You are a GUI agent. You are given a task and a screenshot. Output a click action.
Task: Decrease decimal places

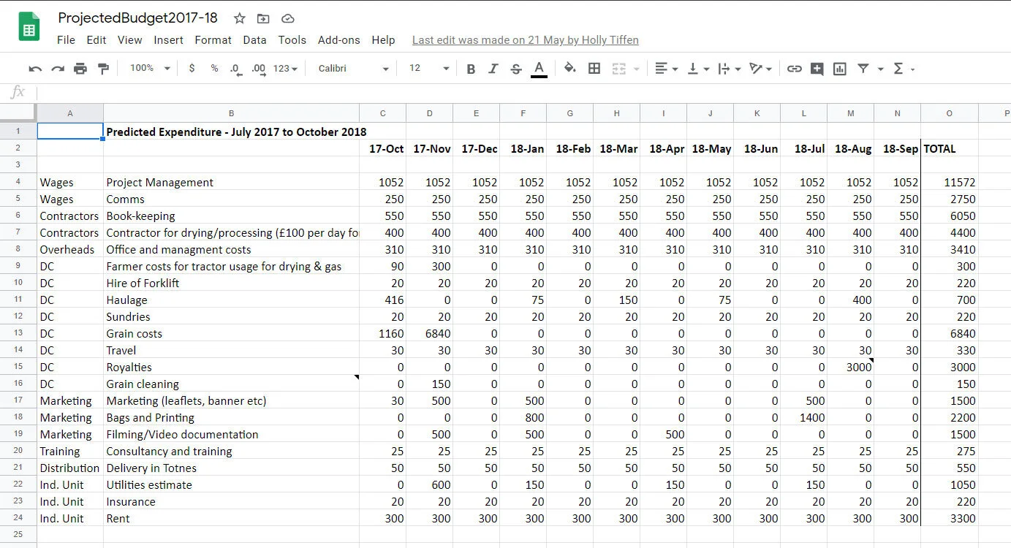[x=235, y=69]
